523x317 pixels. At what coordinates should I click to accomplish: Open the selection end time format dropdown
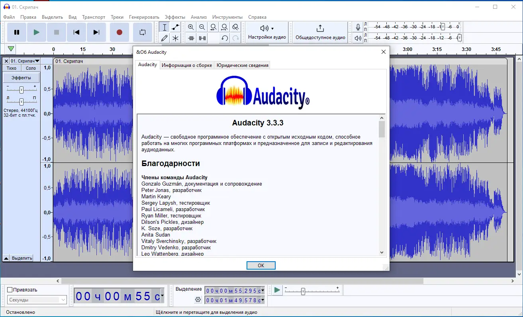[262, 300]
